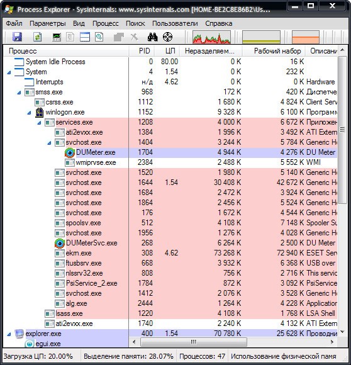Screen dimensions: 351x365
Task: Sort by the Описание column header
Action: tap(321, 51)
